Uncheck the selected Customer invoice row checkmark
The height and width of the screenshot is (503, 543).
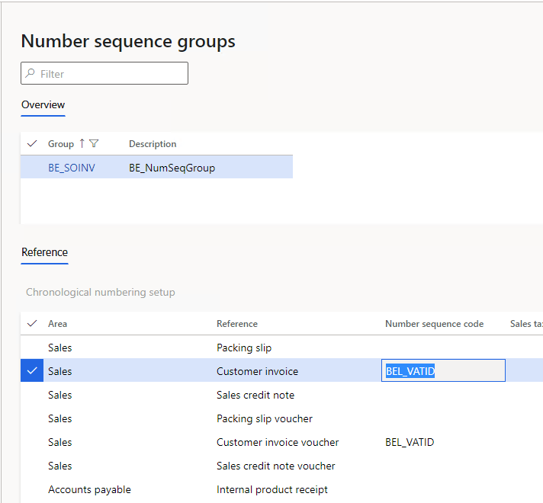(x=32, y=371)
